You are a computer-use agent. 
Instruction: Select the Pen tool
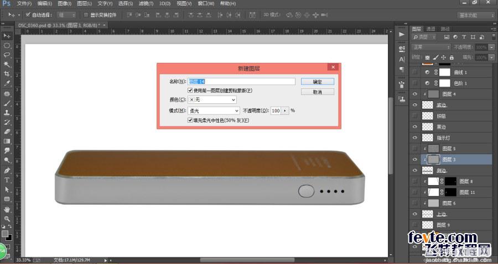point(7,171)
